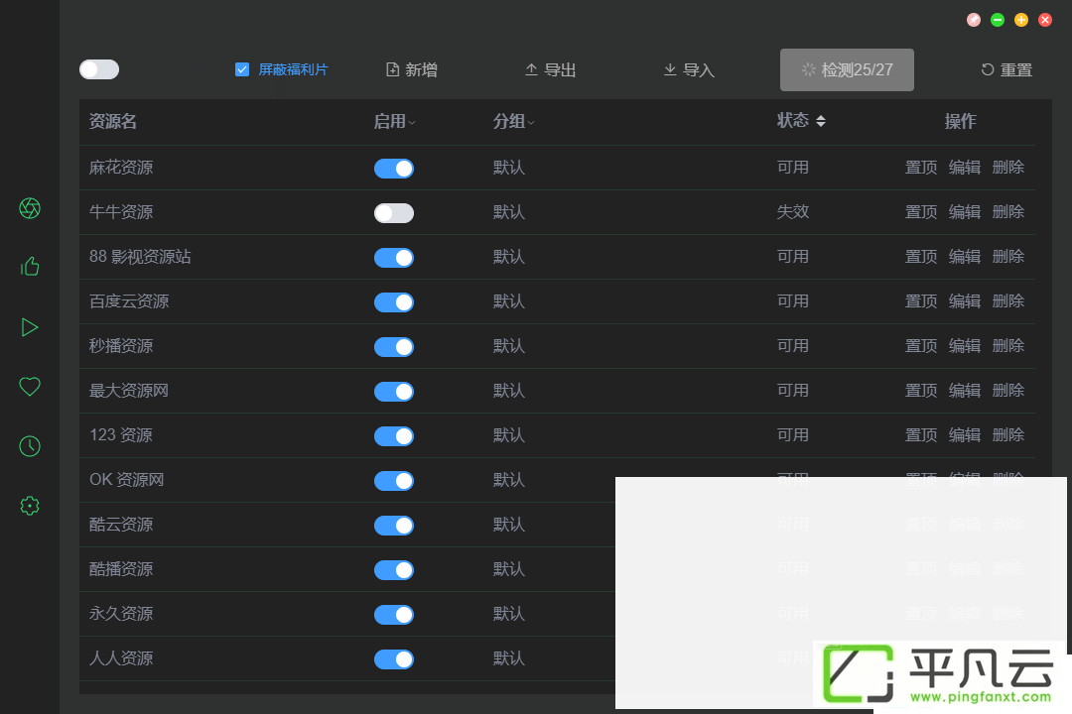Open the 分组 column filter dropdown
Viewport: 1072px width, 714px height.
point(531,122)
